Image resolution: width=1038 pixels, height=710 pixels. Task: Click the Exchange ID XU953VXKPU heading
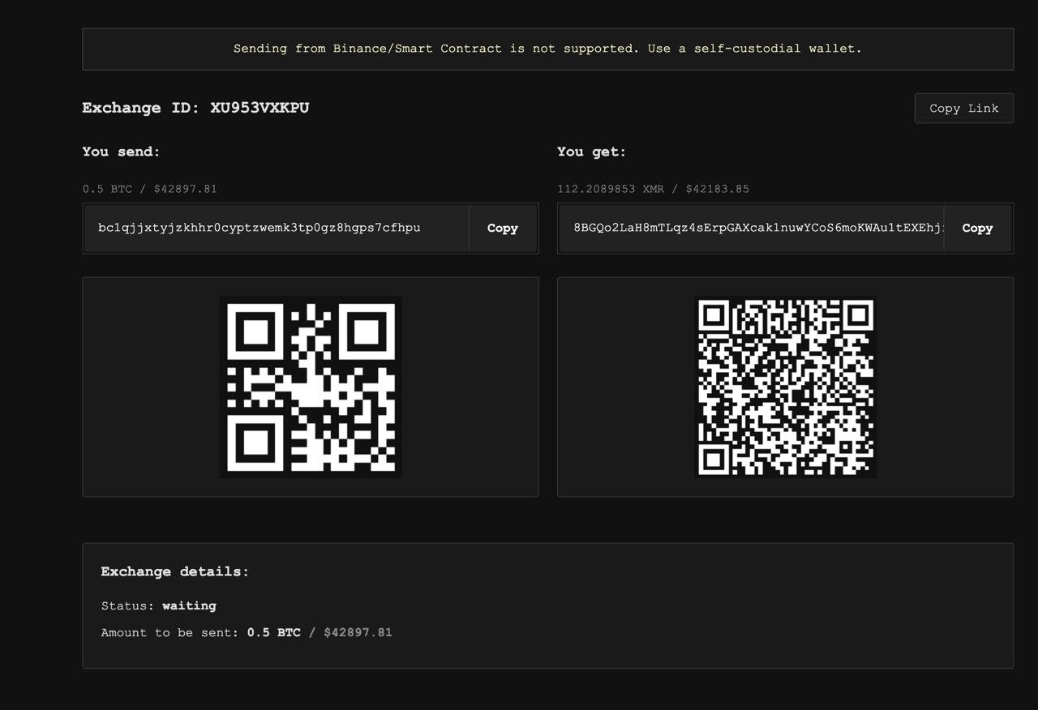(195, 108)
